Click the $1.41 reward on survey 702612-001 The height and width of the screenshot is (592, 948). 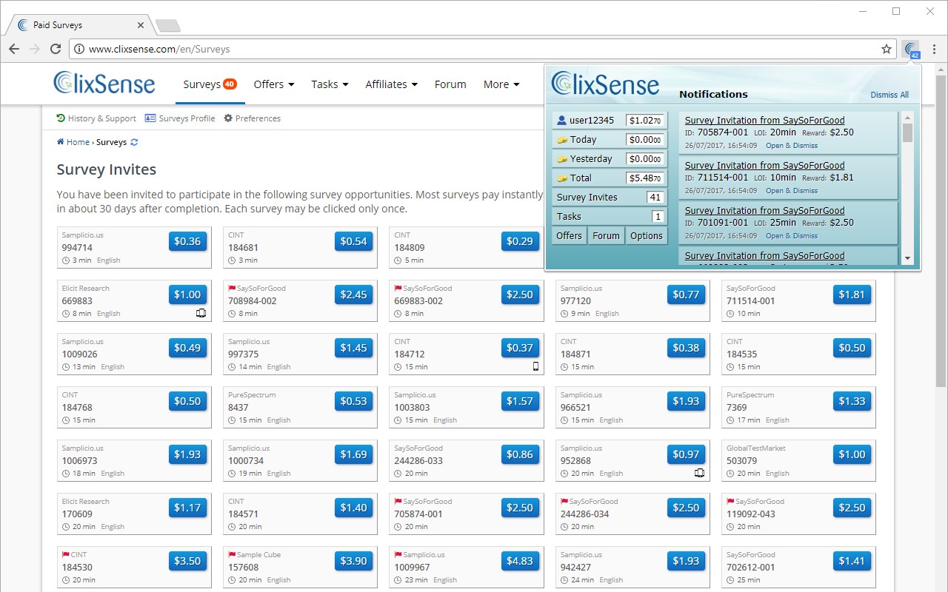tap(852, 561)
